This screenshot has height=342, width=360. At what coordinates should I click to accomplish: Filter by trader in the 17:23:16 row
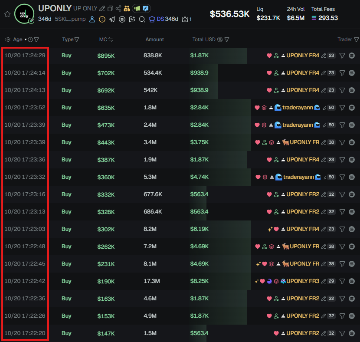click(x=342, y=194)
